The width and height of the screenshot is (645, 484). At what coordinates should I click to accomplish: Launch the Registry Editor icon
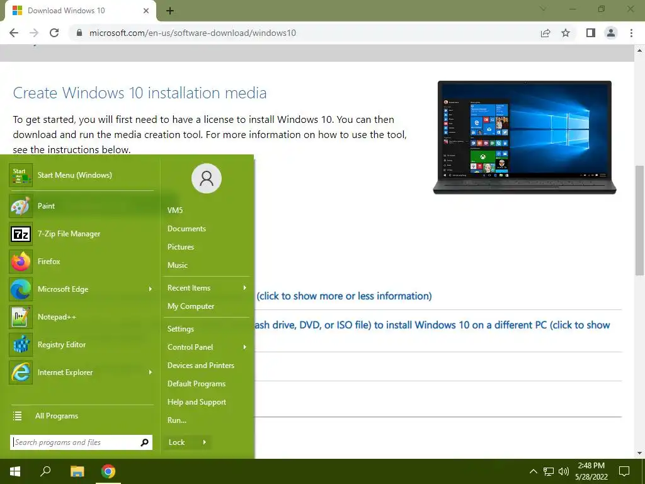(x=21, y=345)
